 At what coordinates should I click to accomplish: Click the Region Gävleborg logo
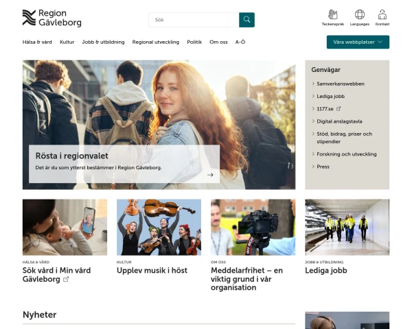click(x=51, y=18)
